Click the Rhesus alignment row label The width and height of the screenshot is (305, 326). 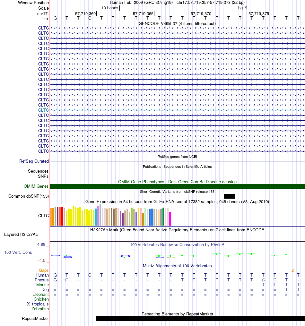(x=42, y=280)
